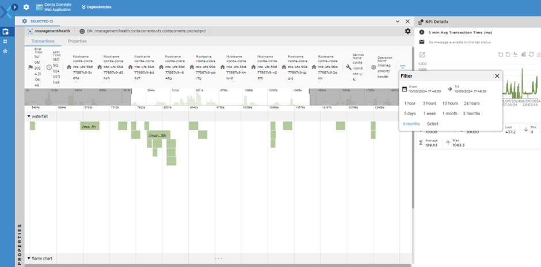Choose the 3 months time range
Screen dimensions: 541x267
click(x=471, y=113)
